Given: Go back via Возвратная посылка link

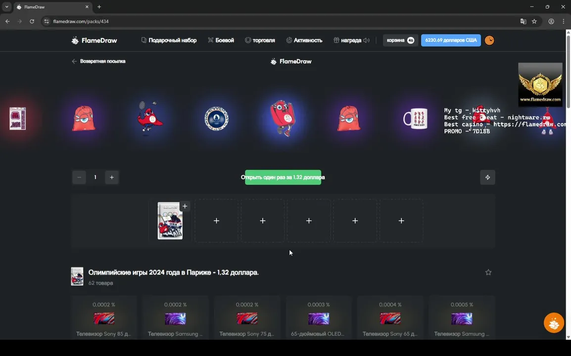Looking at the screenshot, I should (x=98, y=61).
